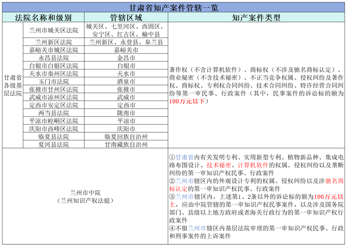Image resolution: width=347 pixels, height=245 pixels.
Task: Click the 金昌市 jurisdiction cell
Action: click(x=126, y=57)
